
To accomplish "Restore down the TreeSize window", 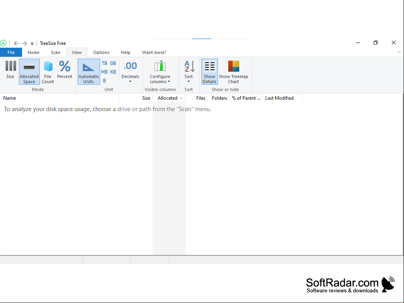I will 376,43.
